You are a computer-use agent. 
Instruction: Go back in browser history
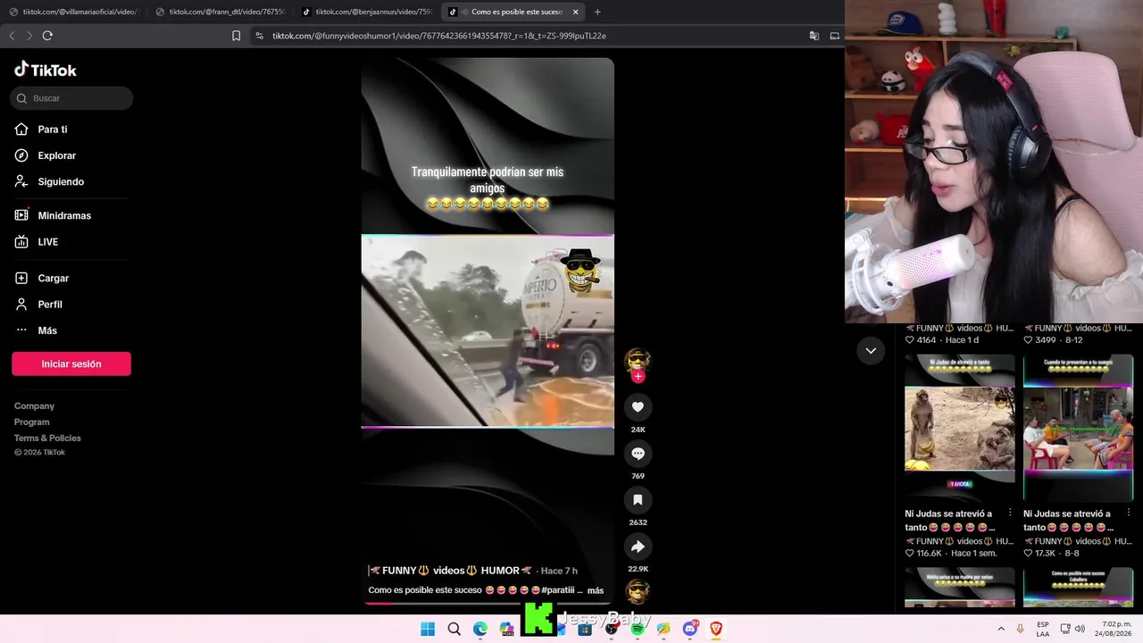12,36
